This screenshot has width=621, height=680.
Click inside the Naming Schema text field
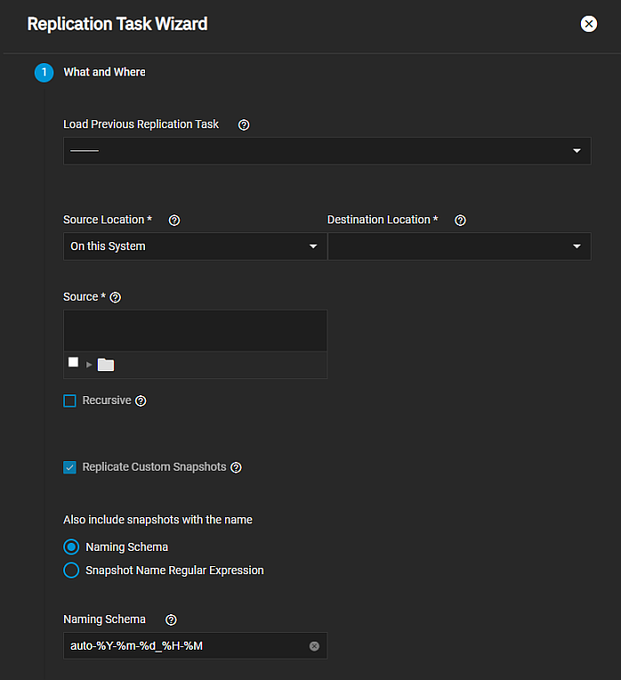point(182,646)
